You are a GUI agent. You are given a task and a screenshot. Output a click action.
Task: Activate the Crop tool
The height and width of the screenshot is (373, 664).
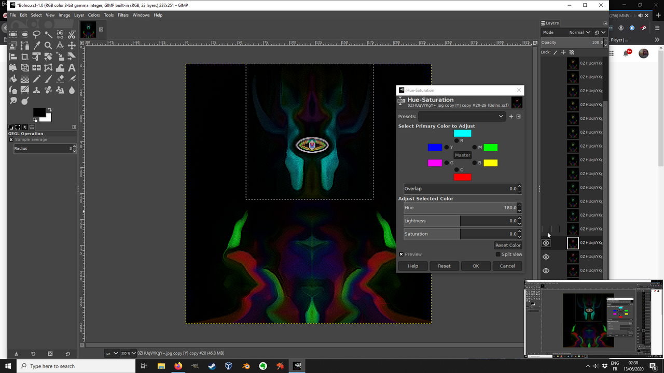pyautogui.click(x=25, y=56)
